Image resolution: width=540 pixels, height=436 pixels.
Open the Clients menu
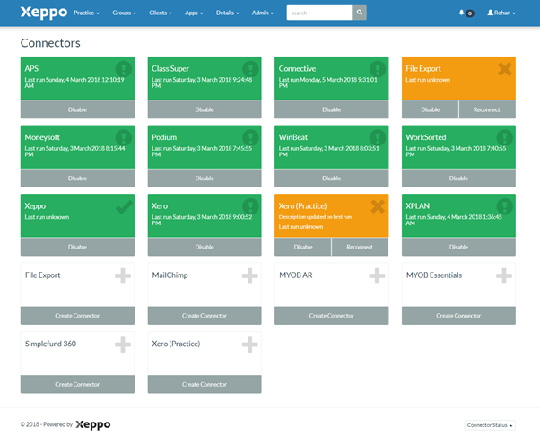pos(162,13)
